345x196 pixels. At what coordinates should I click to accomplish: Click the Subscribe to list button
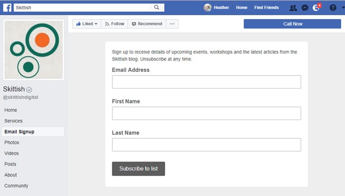tap(138, 169)
